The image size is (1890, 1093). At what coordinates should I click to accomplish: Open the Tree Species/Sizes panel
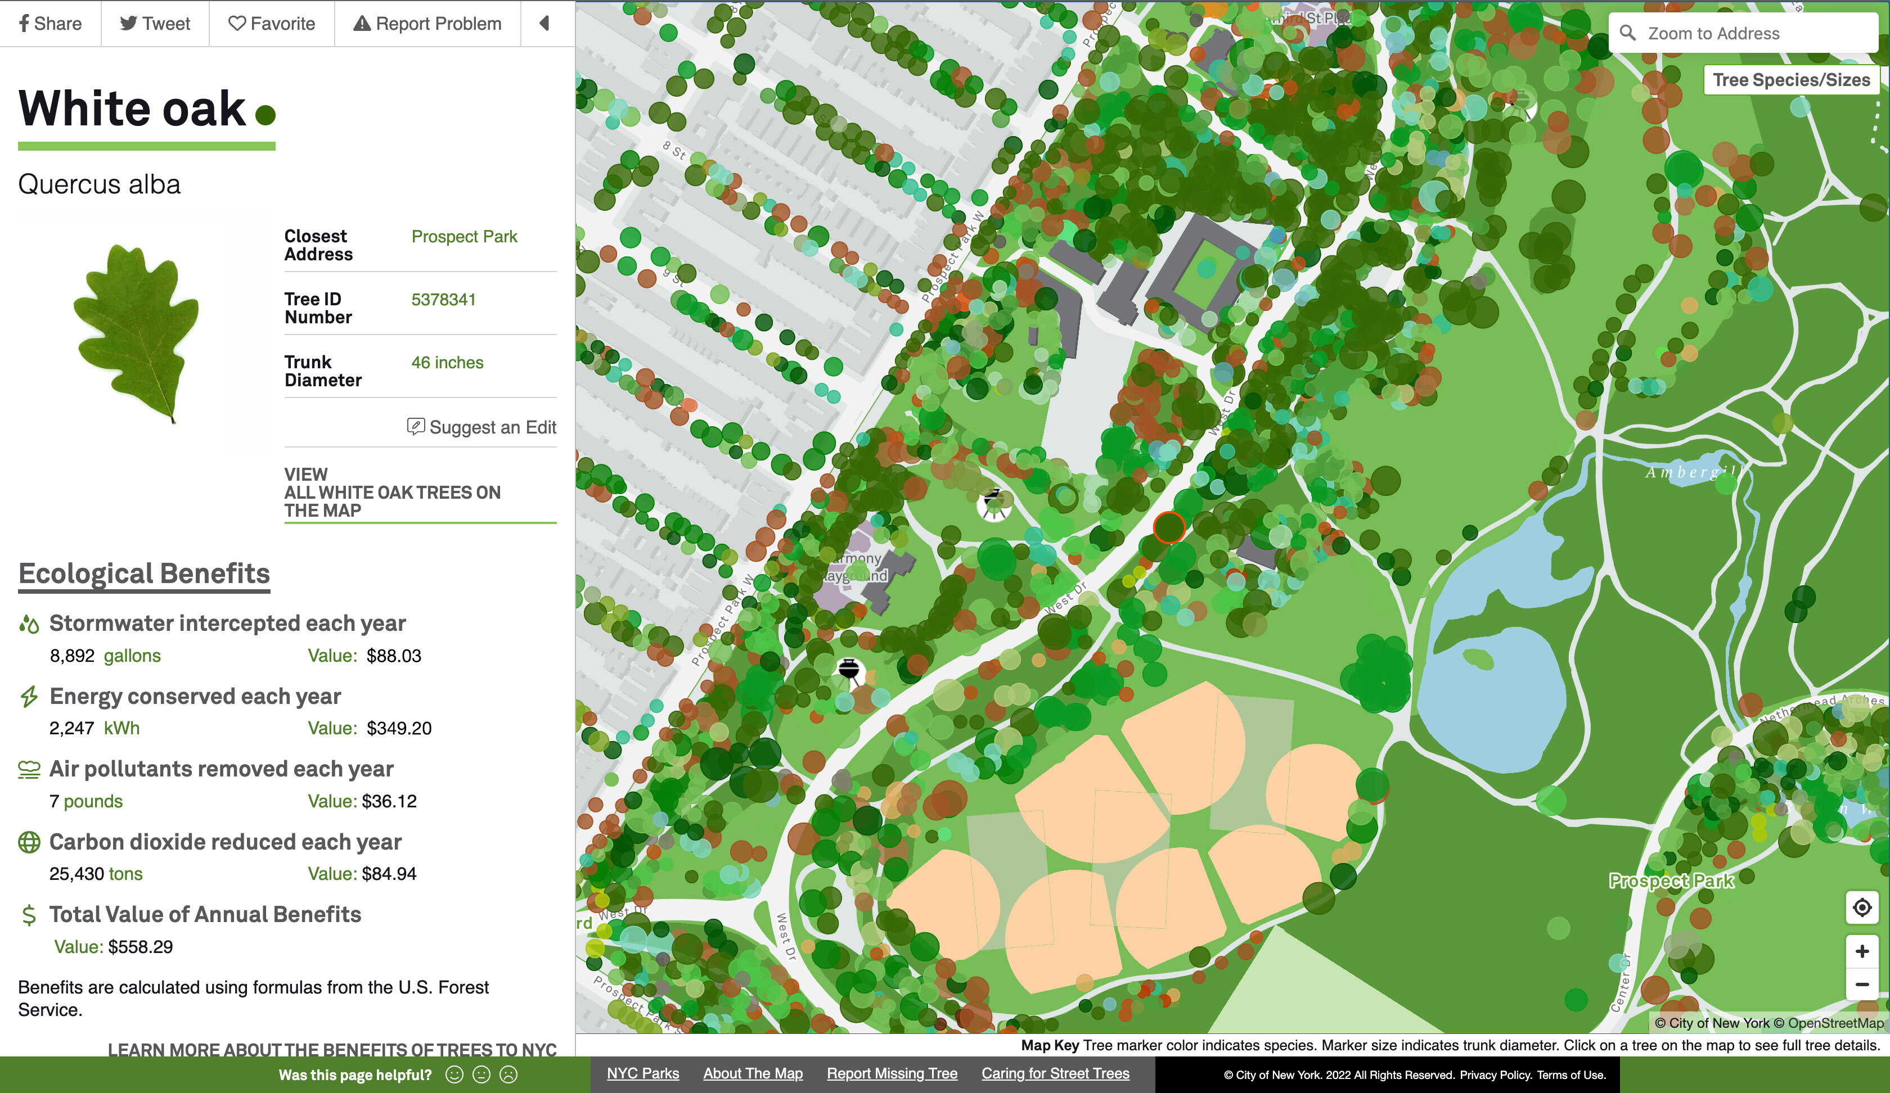(1791, 80)
